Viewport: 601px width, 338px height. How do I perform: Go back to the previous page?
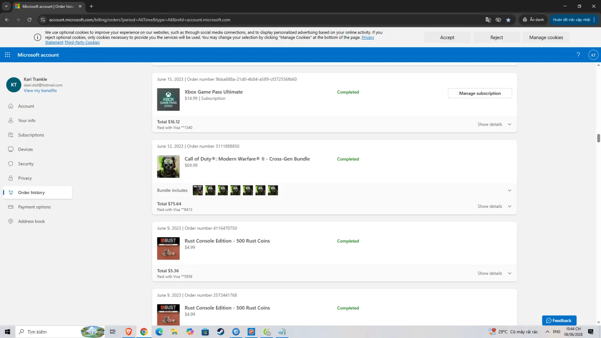point(7,20)
